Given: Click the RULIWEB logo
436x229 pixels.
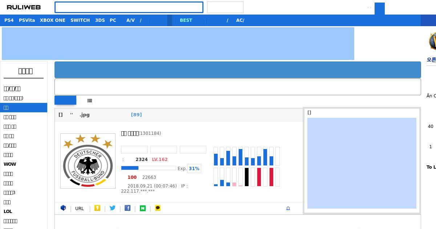Looking at the screenshot, I should (x=24, y=7).
